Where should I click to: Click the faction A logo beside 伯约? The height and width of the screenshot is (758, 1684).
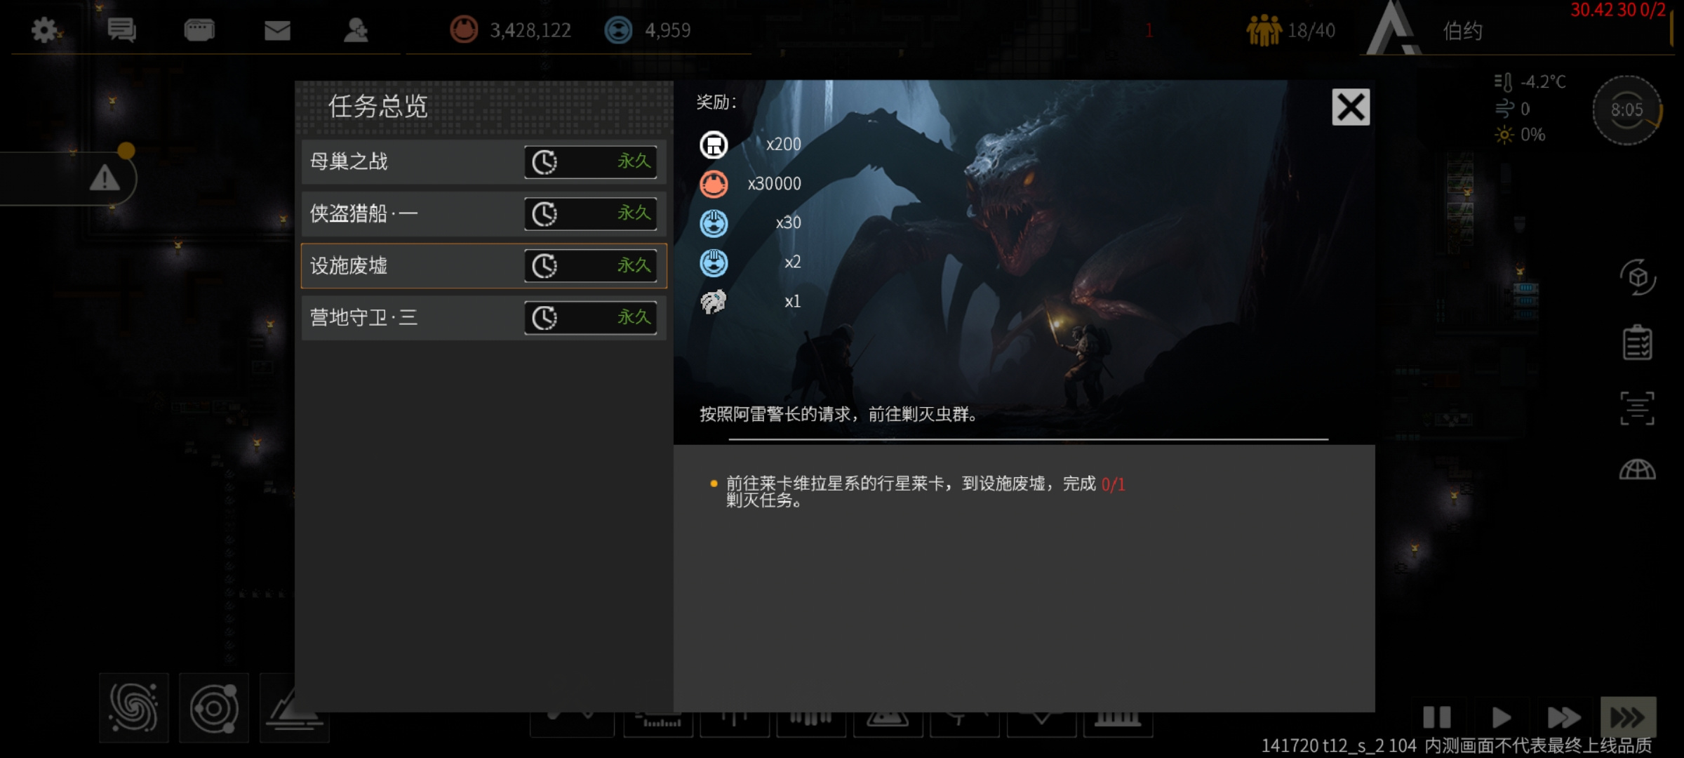(x=1393, y=28)
